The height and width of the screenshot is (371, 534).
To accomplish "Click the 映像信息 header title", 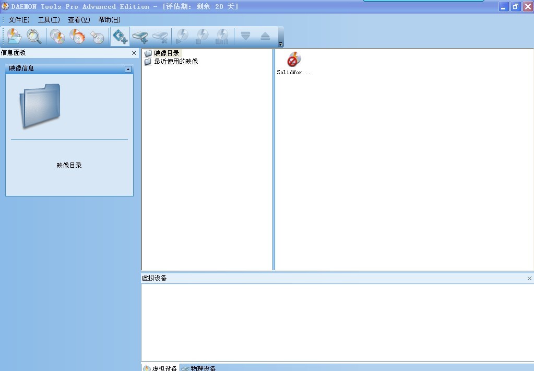I will (21, 68).
